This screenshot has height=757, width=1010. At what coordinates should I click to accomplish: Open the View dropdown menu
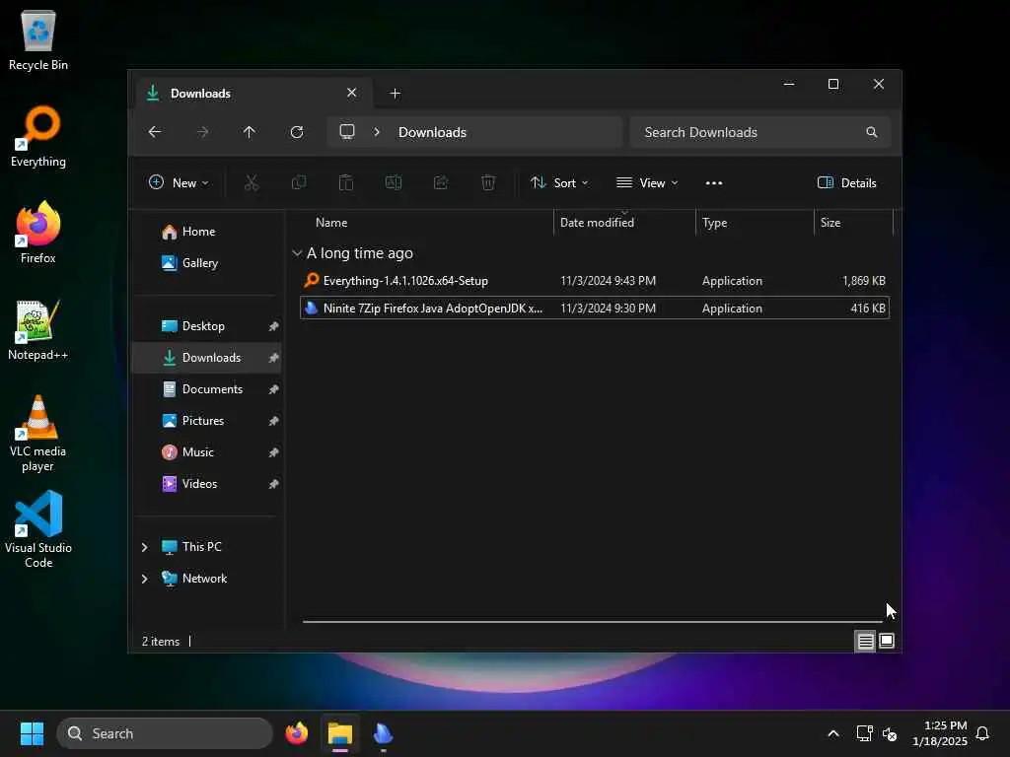coord(647,182)
